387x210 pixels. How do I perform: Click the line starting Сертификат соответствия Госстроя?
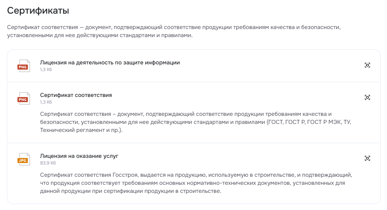click(x=196, y=175)
